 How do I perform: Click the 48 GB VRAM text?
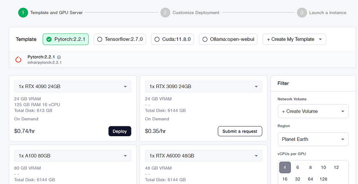click(x=158, y=168)
